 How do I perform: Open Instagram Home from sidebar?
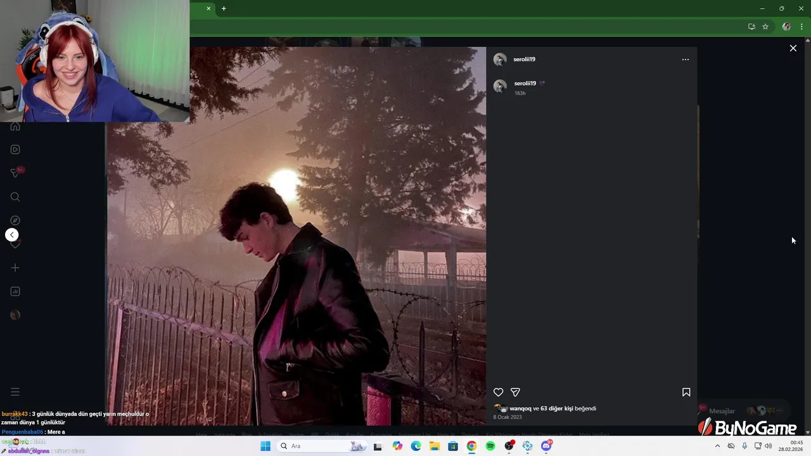click(x=15, y=126)
